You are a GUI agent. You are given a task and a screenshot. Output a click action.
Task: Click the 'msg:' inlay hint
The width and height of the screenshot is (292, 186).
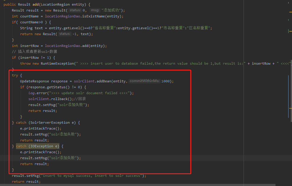click(95, 10)
